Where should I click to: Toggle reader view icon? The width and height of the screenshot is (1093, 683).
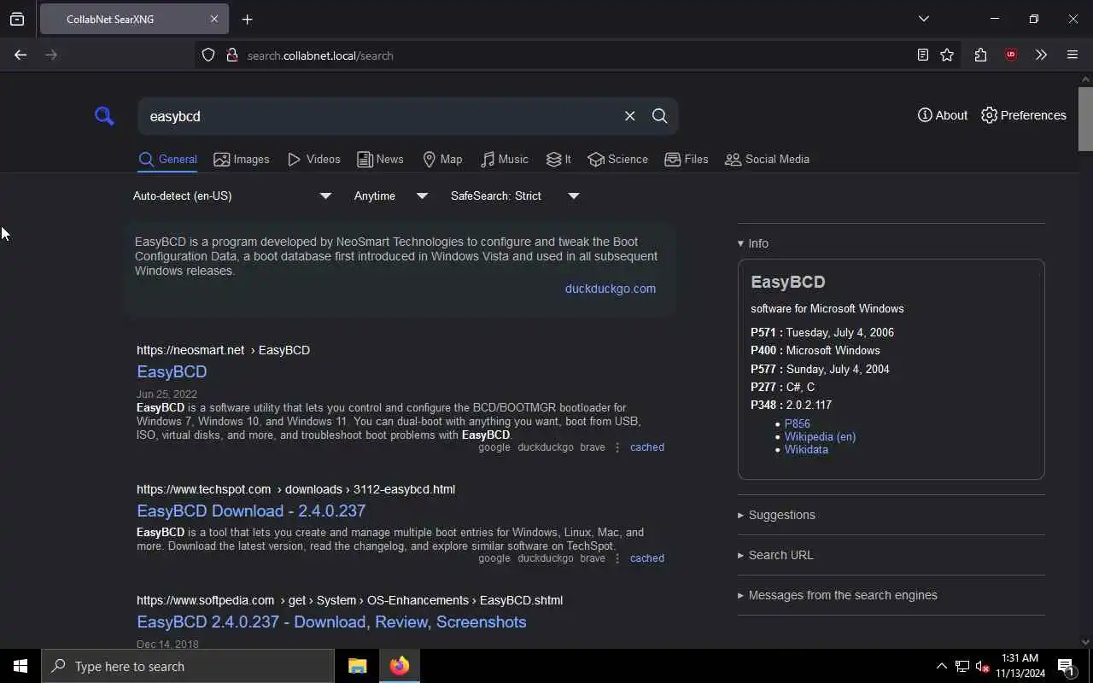pyautogui.click(x=923, y=55)
